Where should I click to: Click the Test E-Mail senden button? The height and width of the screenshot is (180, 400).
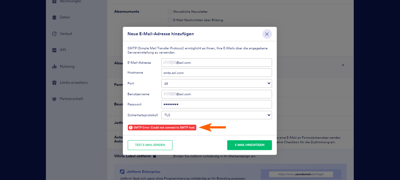pos(150,145)
